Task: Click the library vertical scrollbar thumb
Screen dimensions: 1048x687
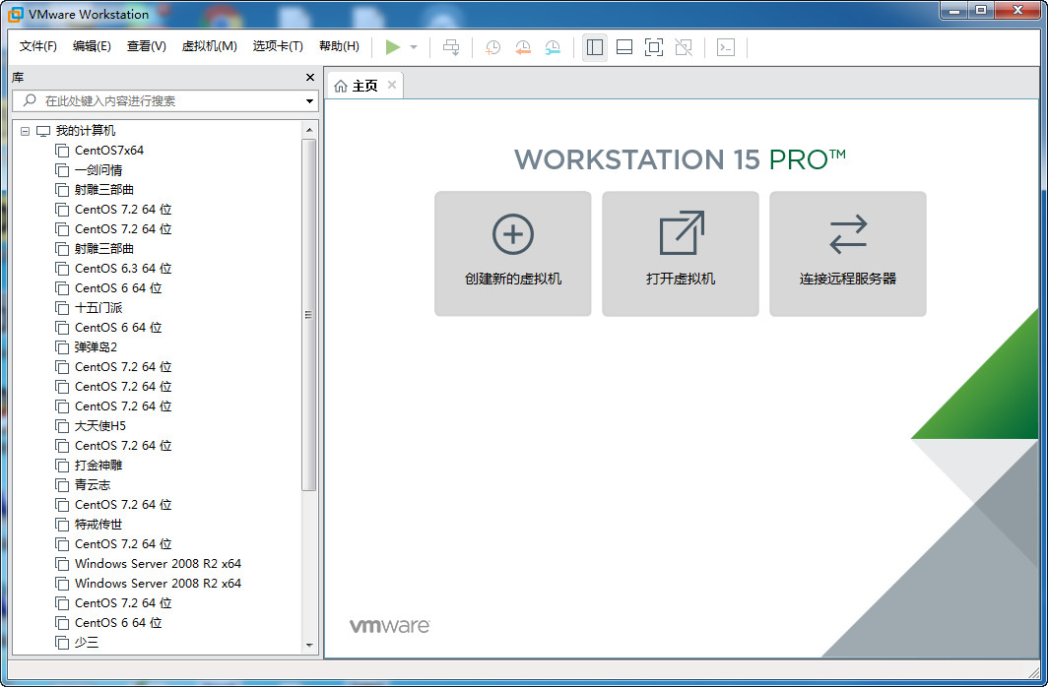Action: click(309, 314)
